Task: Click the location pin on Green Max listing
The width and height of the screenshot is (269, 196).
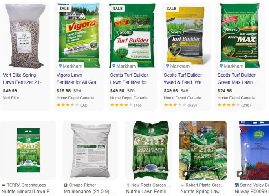Action: (x=221, y=66)
